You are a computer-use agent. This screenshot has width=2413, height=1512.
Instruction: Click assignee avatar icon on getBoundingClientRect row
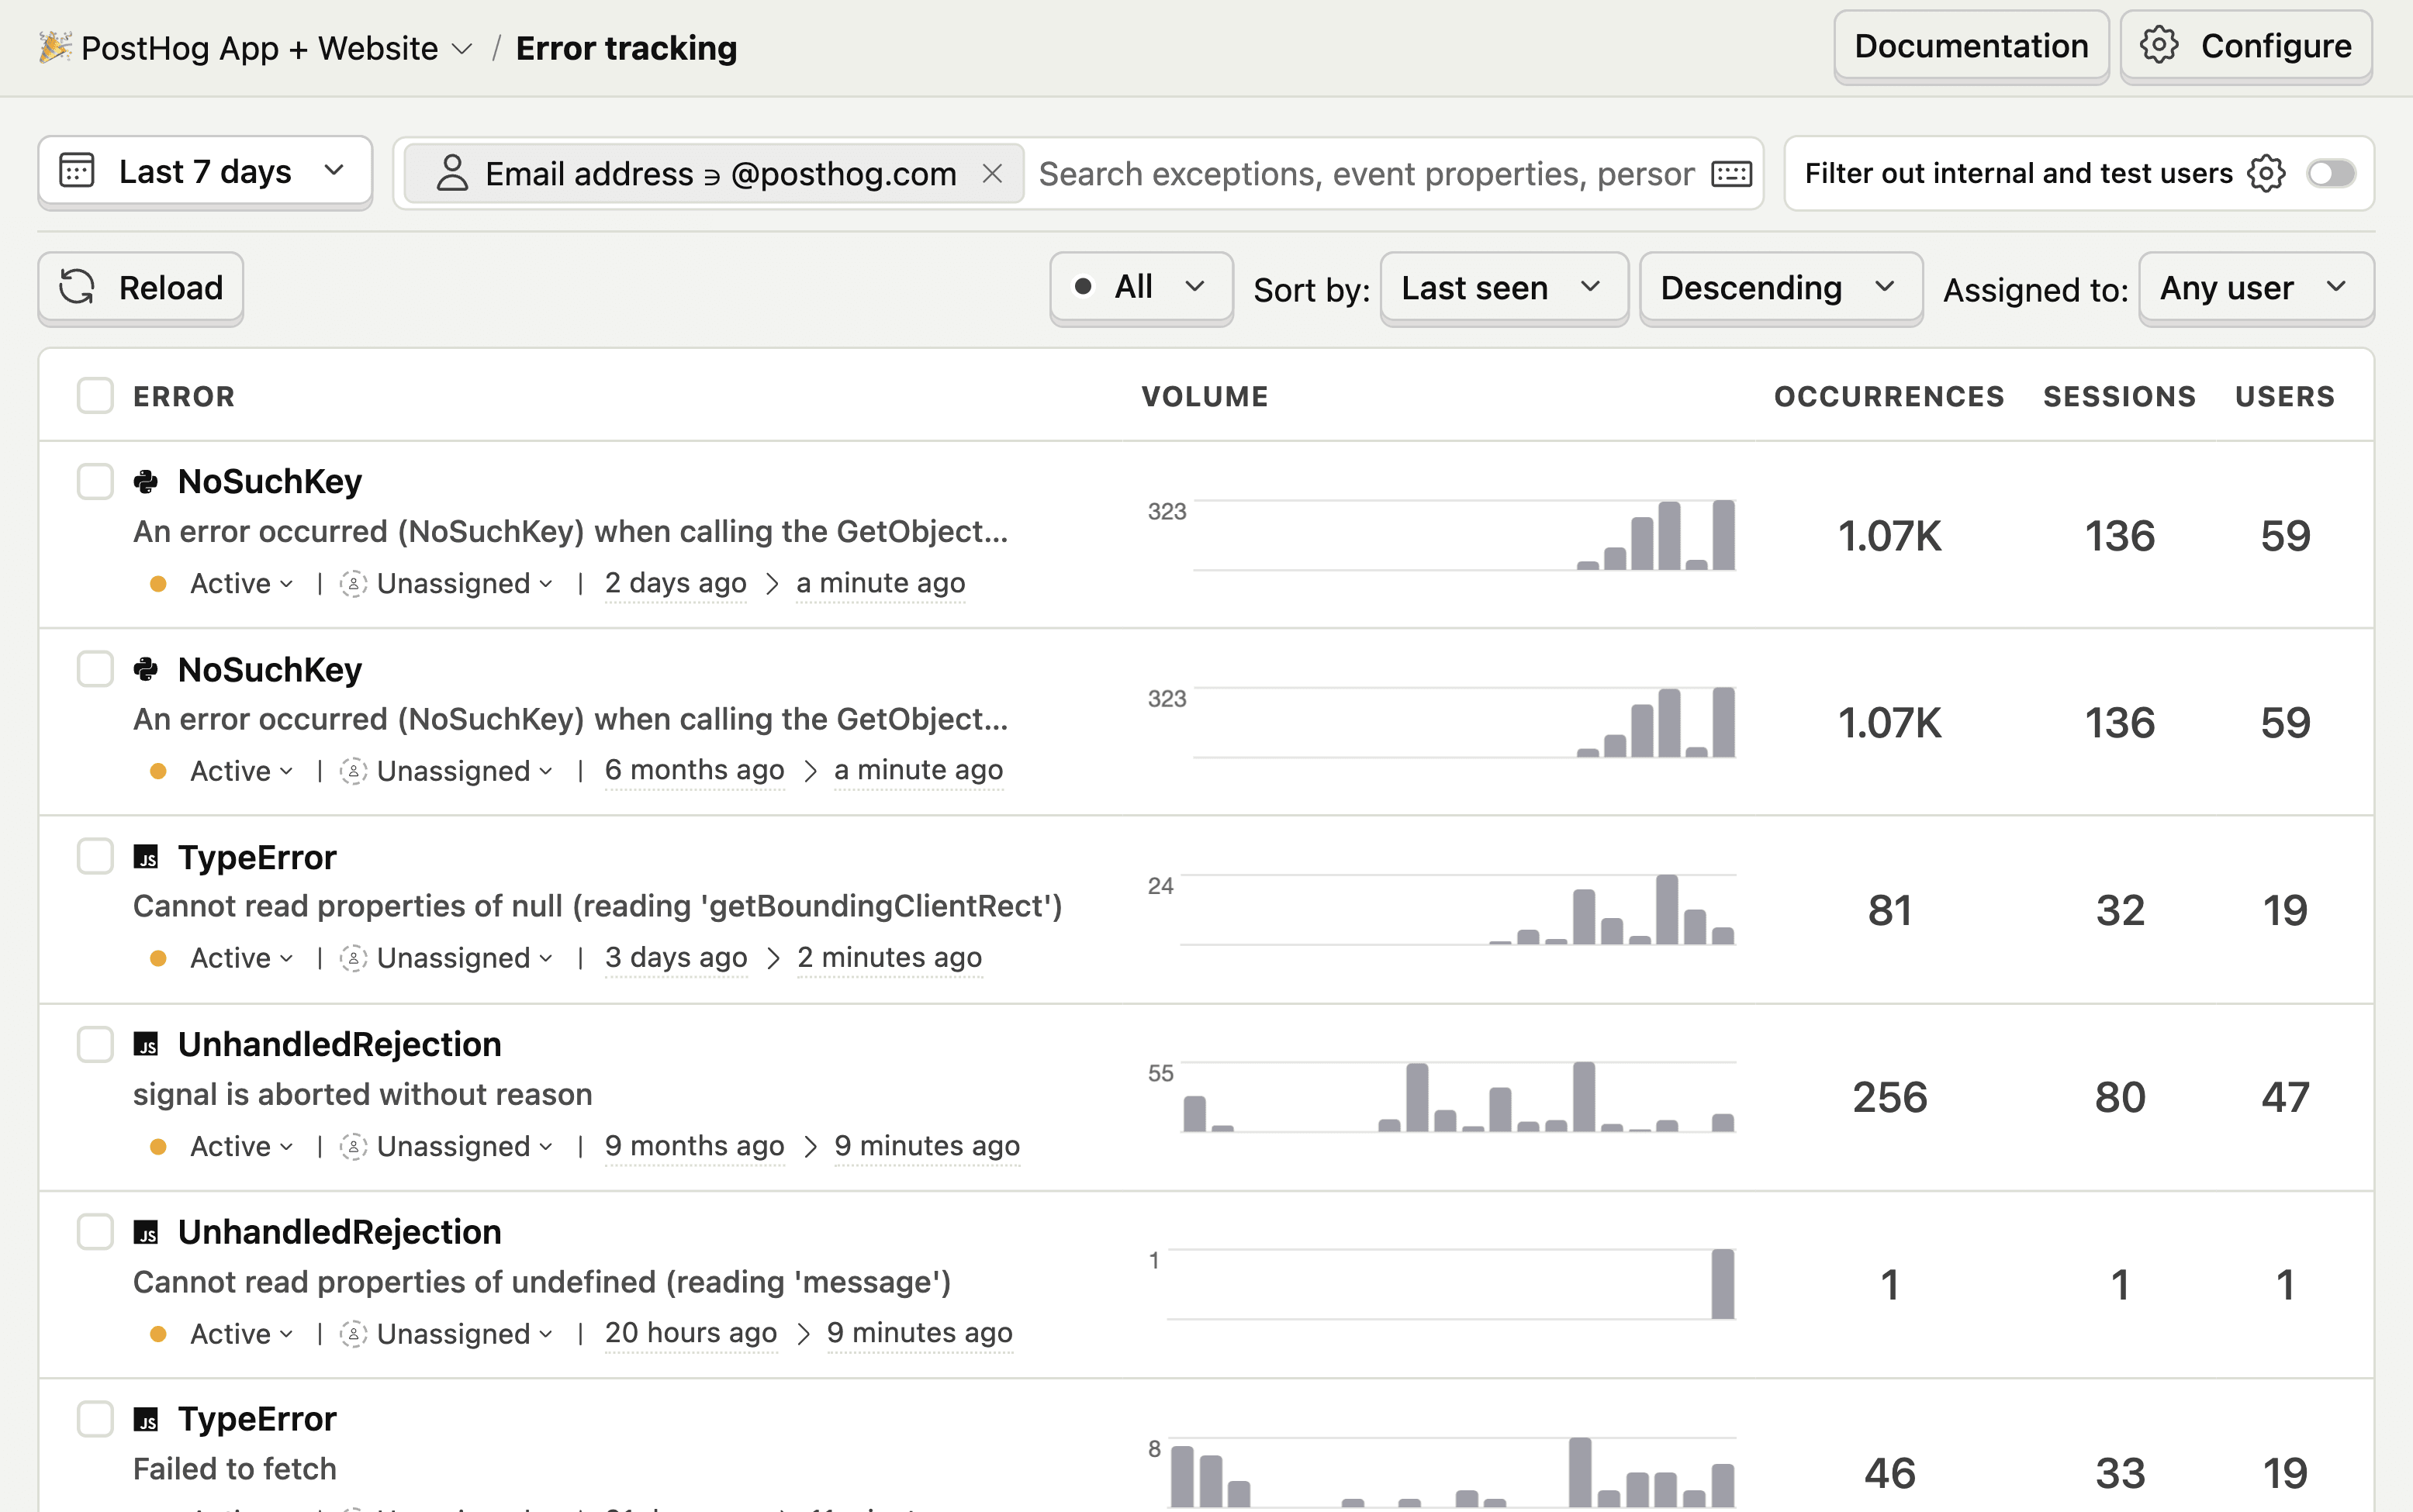pos(353,958)
